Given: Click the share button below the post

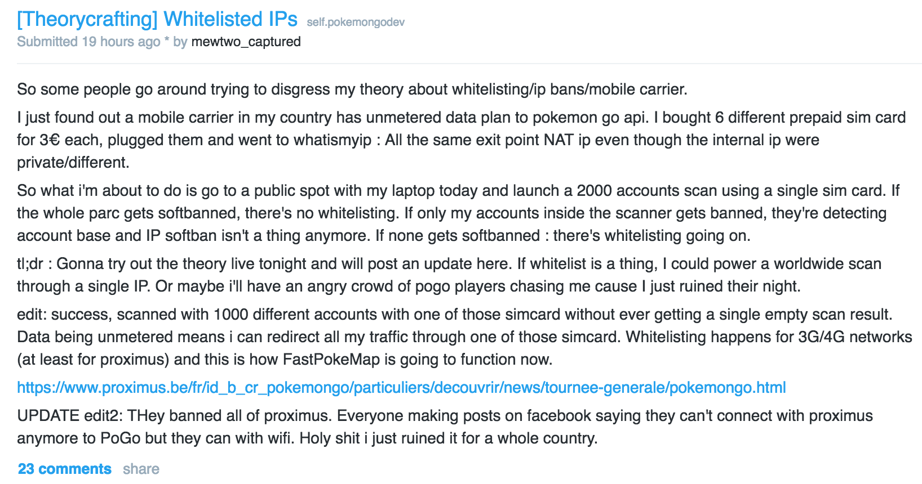Looking at the screenshot, I should [141, 469].
